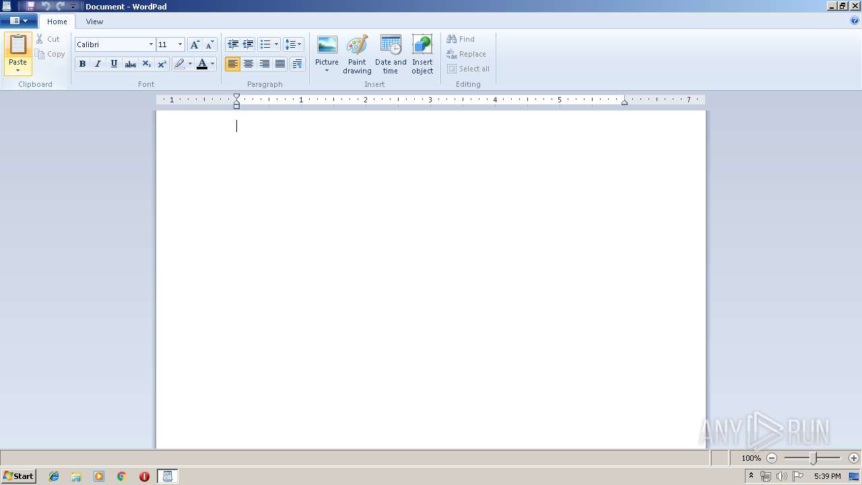The height and width of the screenshot is (485, 862).
Task: Open the line spacing dropdown
Action: tap(294, 44)
